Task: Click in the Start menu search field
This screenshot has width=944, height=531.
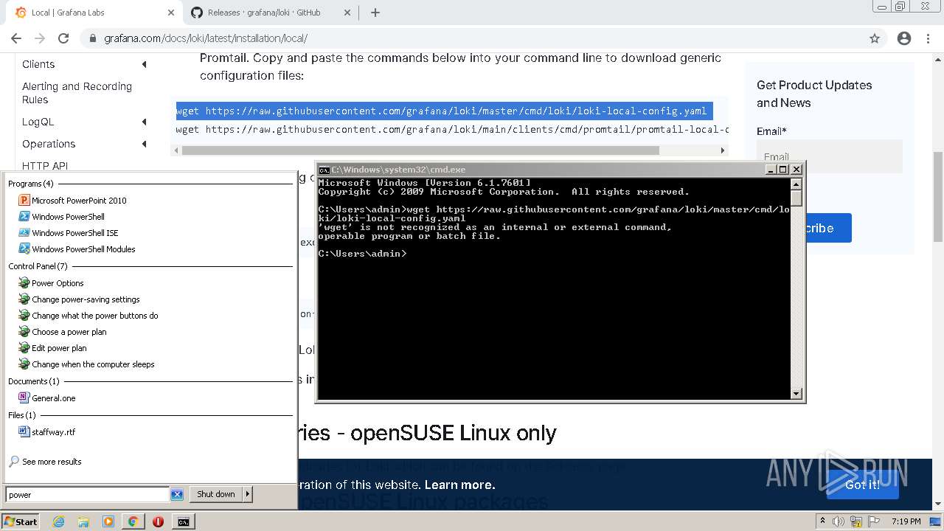Action: tap(87, 495)
